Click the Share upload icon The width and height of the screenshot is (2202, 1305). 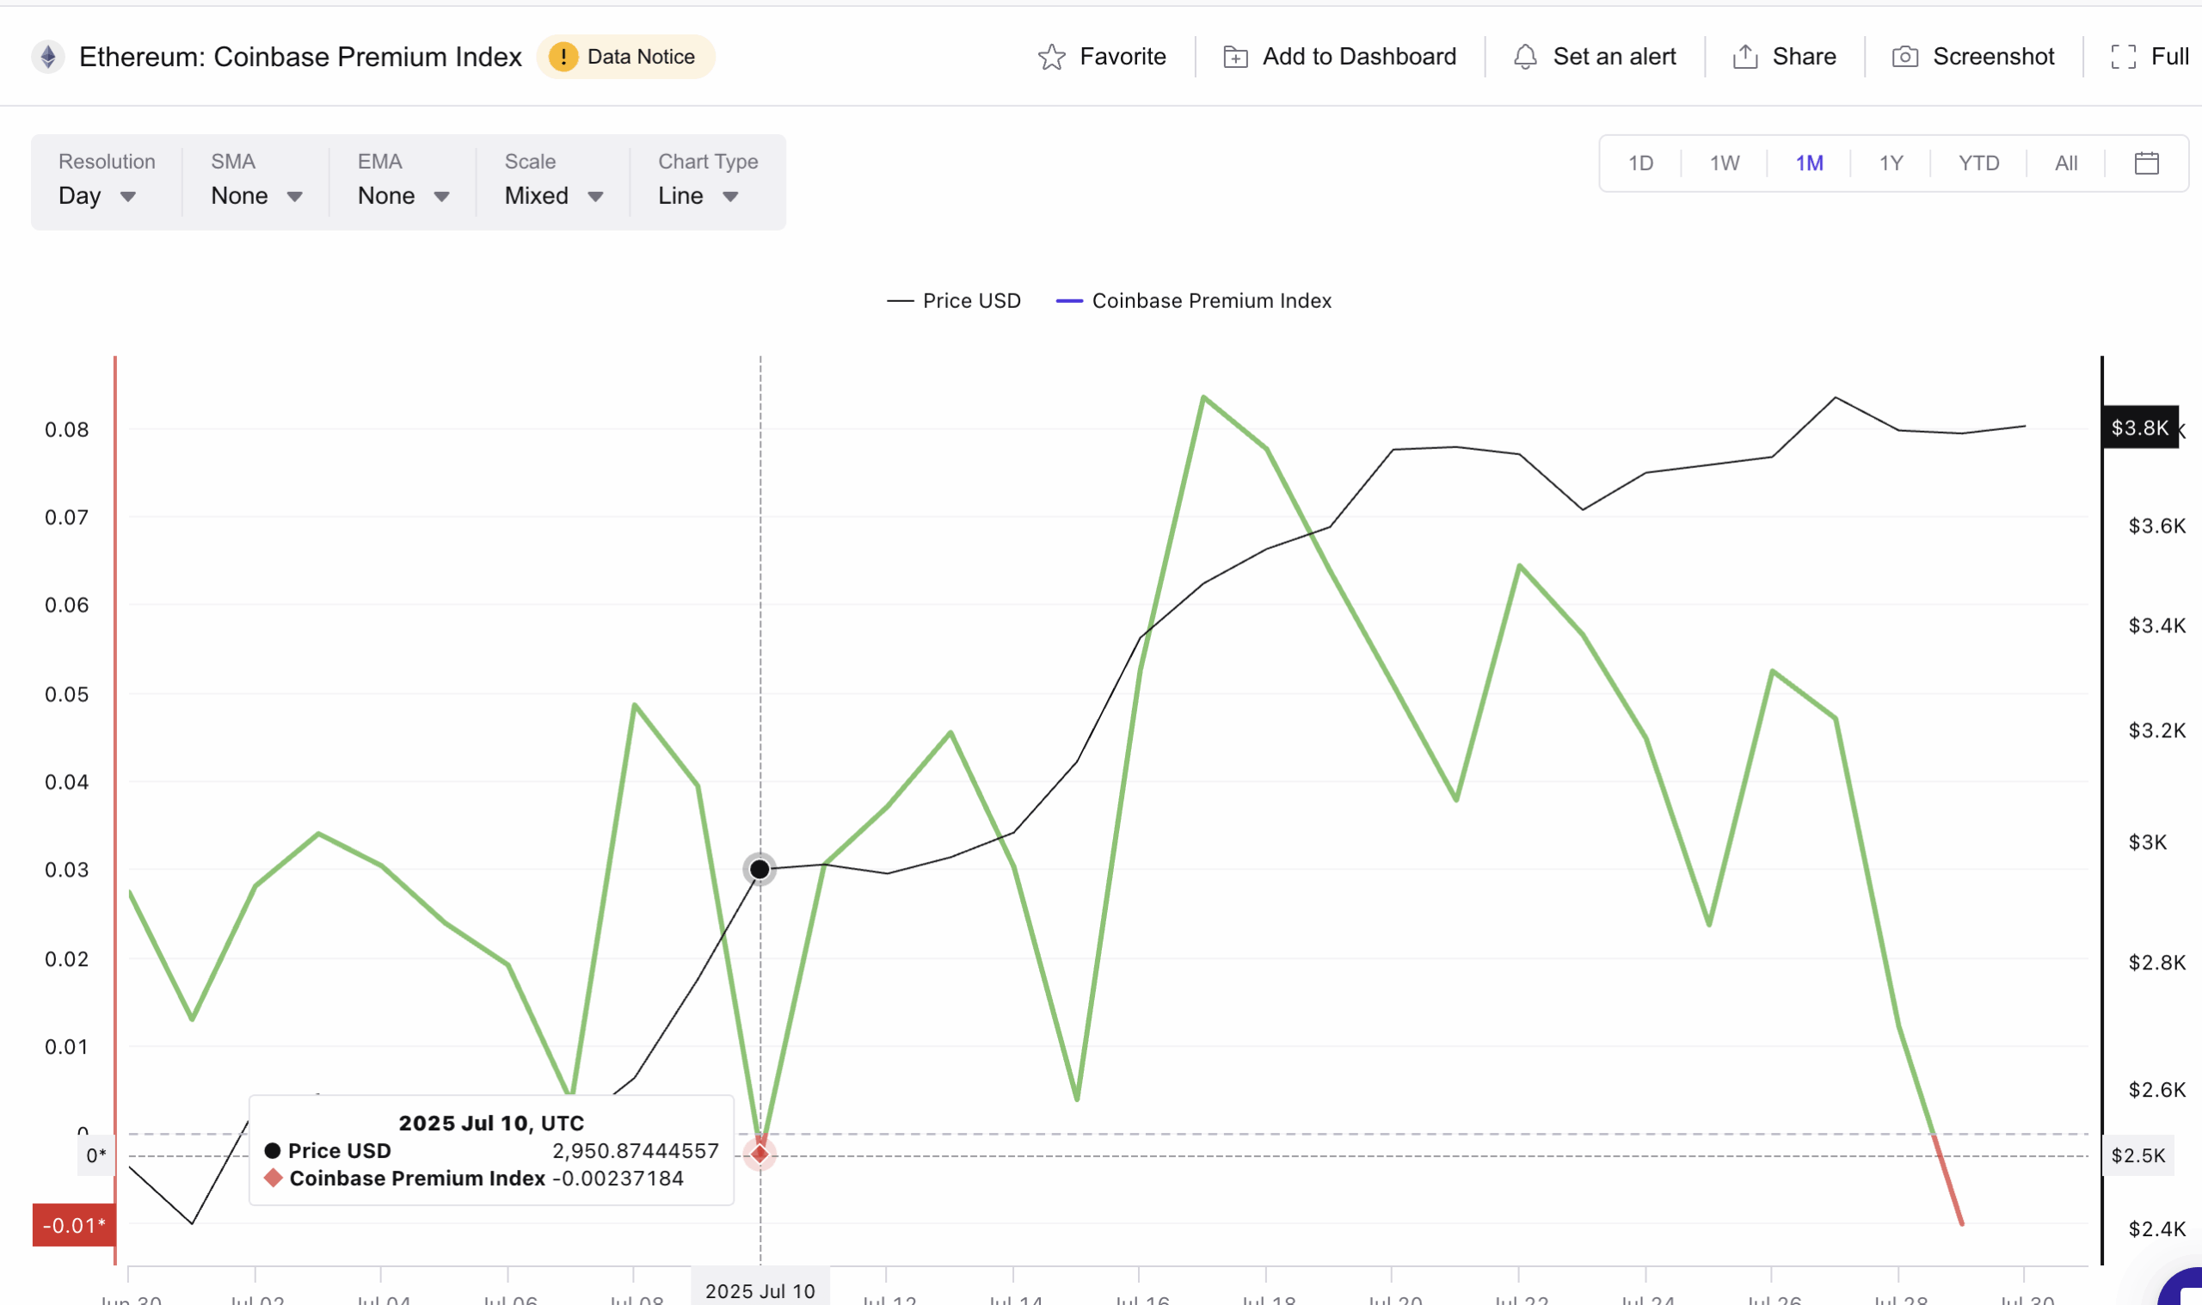click(1745, 57)
